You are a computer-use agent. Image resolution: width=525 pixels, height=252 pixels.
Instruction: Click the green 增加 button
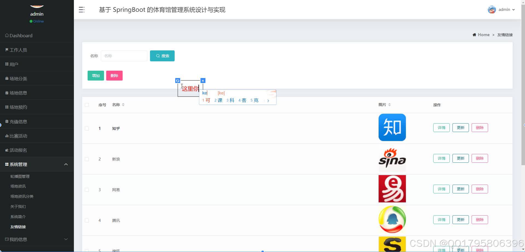click(x=96, y=76)
